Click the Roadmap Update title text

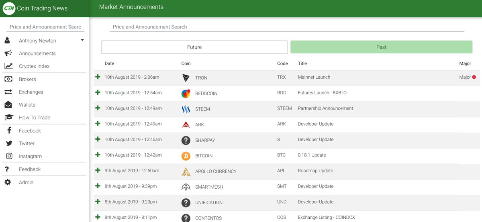click(x=315, y=171)
